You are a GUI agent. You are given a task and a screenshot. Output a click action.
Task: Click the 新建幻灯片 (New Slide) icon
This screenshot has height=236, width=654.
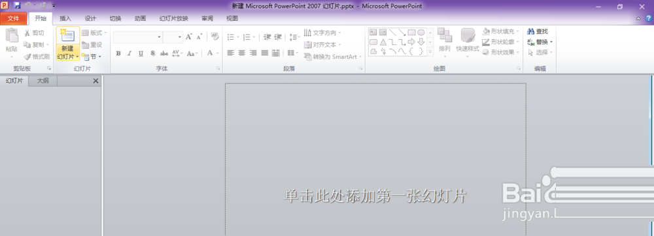[x=67, y=36]
